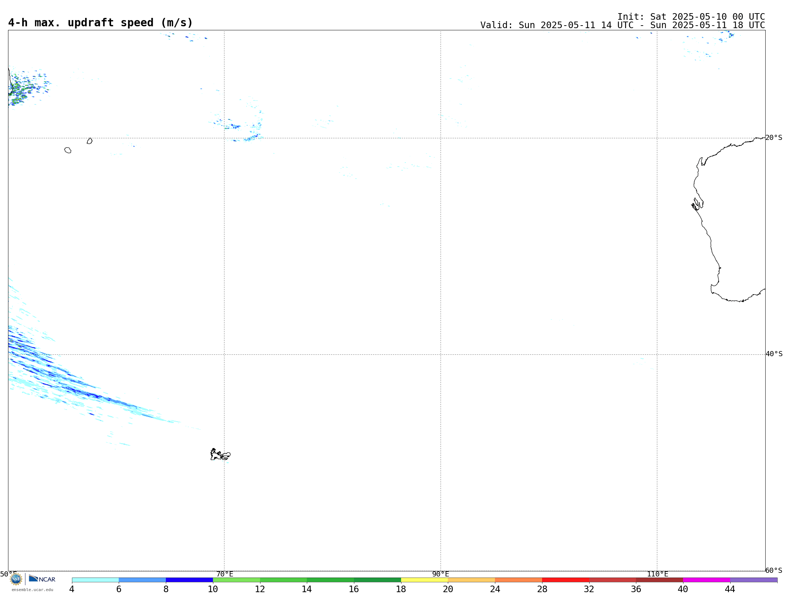This screenshot has width=789, height=594.
Task: Select the 18–20 m/s yellow swatch
Action: coord(424,580)
